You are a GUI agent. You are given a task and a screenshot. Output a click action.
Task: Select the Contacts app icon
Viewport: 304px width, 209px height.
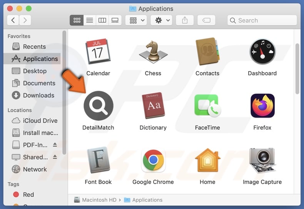tap(207, 51)
